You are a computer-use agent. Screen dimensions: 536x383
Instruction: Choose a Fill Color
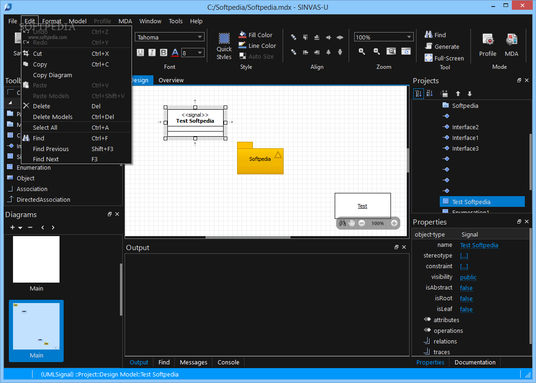point(256,35)
